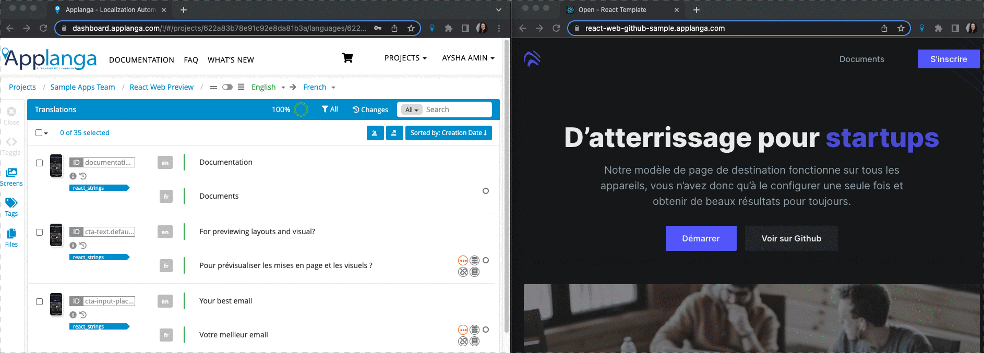Image resolution: width=984 pixels, height=353 pixels.
Task: Click the filter All button in Translations bar
Action: click(x=330, y=109)
